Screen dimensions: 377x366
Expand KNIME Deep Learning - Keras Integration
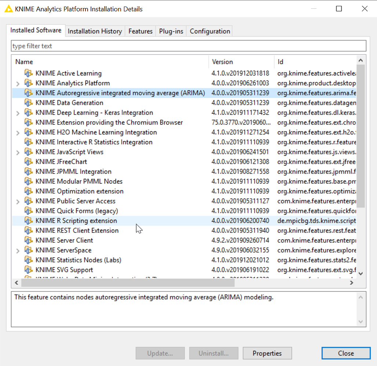pos(17,112)
